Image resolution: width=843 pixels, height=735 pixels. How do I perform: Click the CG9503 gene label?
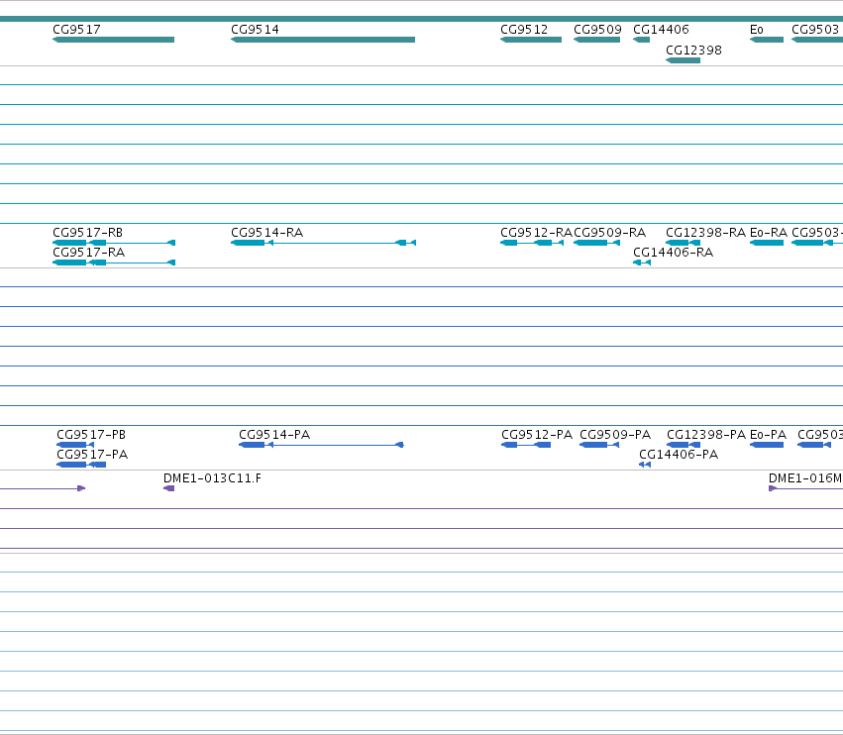(x=815, y=30)
